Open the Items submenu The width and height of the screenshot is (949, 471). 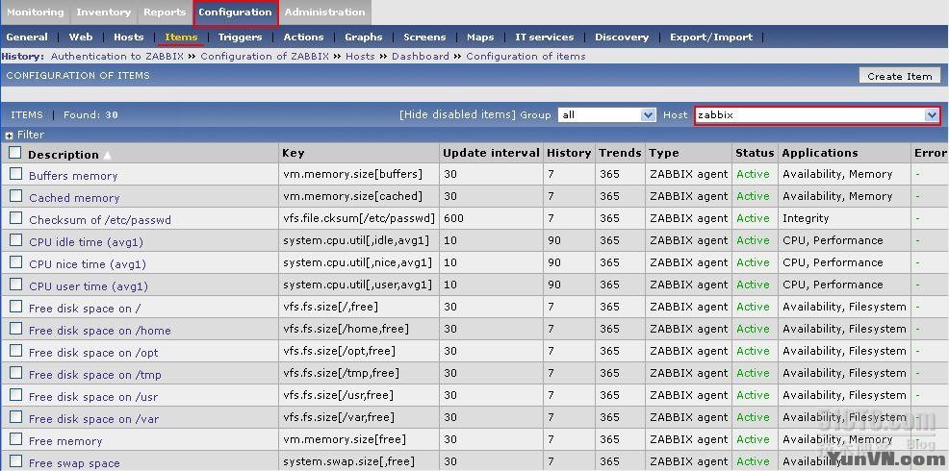(x=181, y=37)
